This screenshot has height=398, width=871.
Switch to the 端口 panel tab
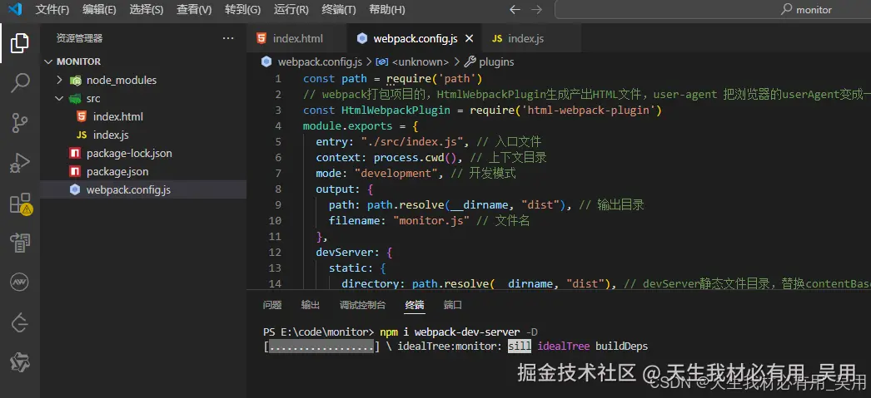pos(453,305)
